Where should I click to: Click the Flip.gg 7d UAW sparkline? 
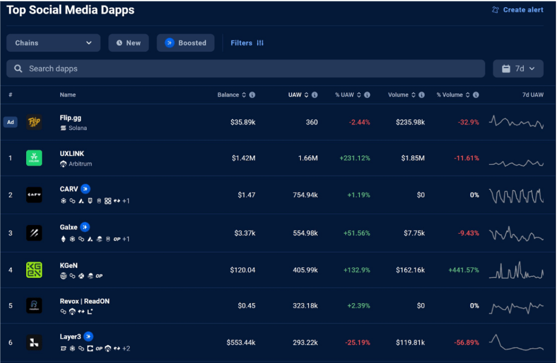[x=517, y=122]
